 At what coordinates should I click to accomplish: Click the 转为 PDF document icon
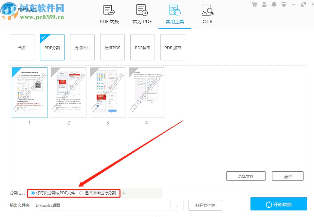[x=142, y=10]
